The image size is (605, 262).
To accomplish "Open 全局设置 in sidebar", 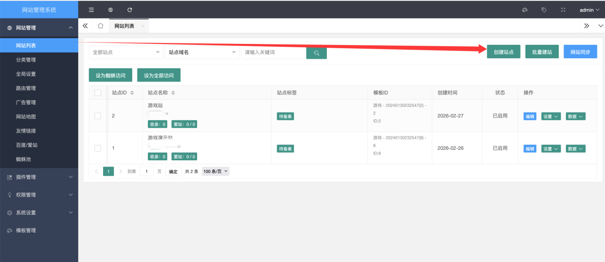I will click(39, 74).
